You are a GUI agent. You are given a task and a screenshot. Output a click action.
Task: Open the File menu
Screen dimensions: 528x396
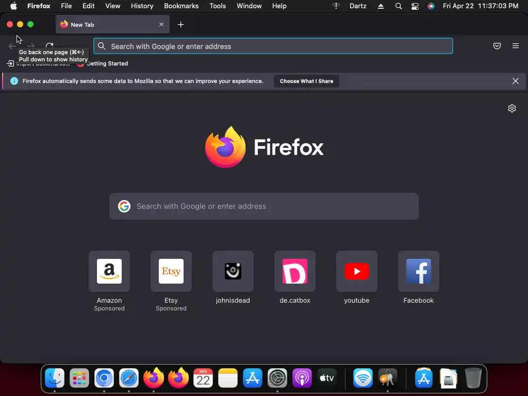[66, 6]
